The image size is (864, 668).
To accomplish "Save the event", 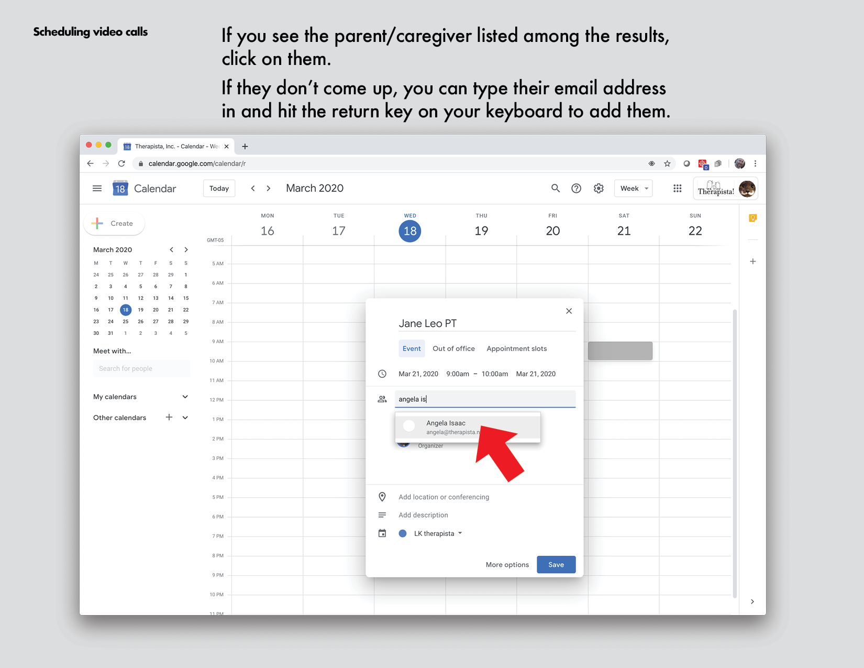I will tap(556, 565).
